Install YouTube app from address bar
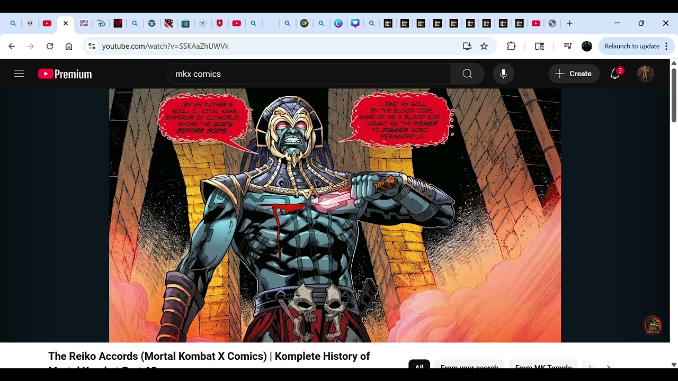Image resolution: width=678 pixels, height=381 pixels. [x=467, y=46]
